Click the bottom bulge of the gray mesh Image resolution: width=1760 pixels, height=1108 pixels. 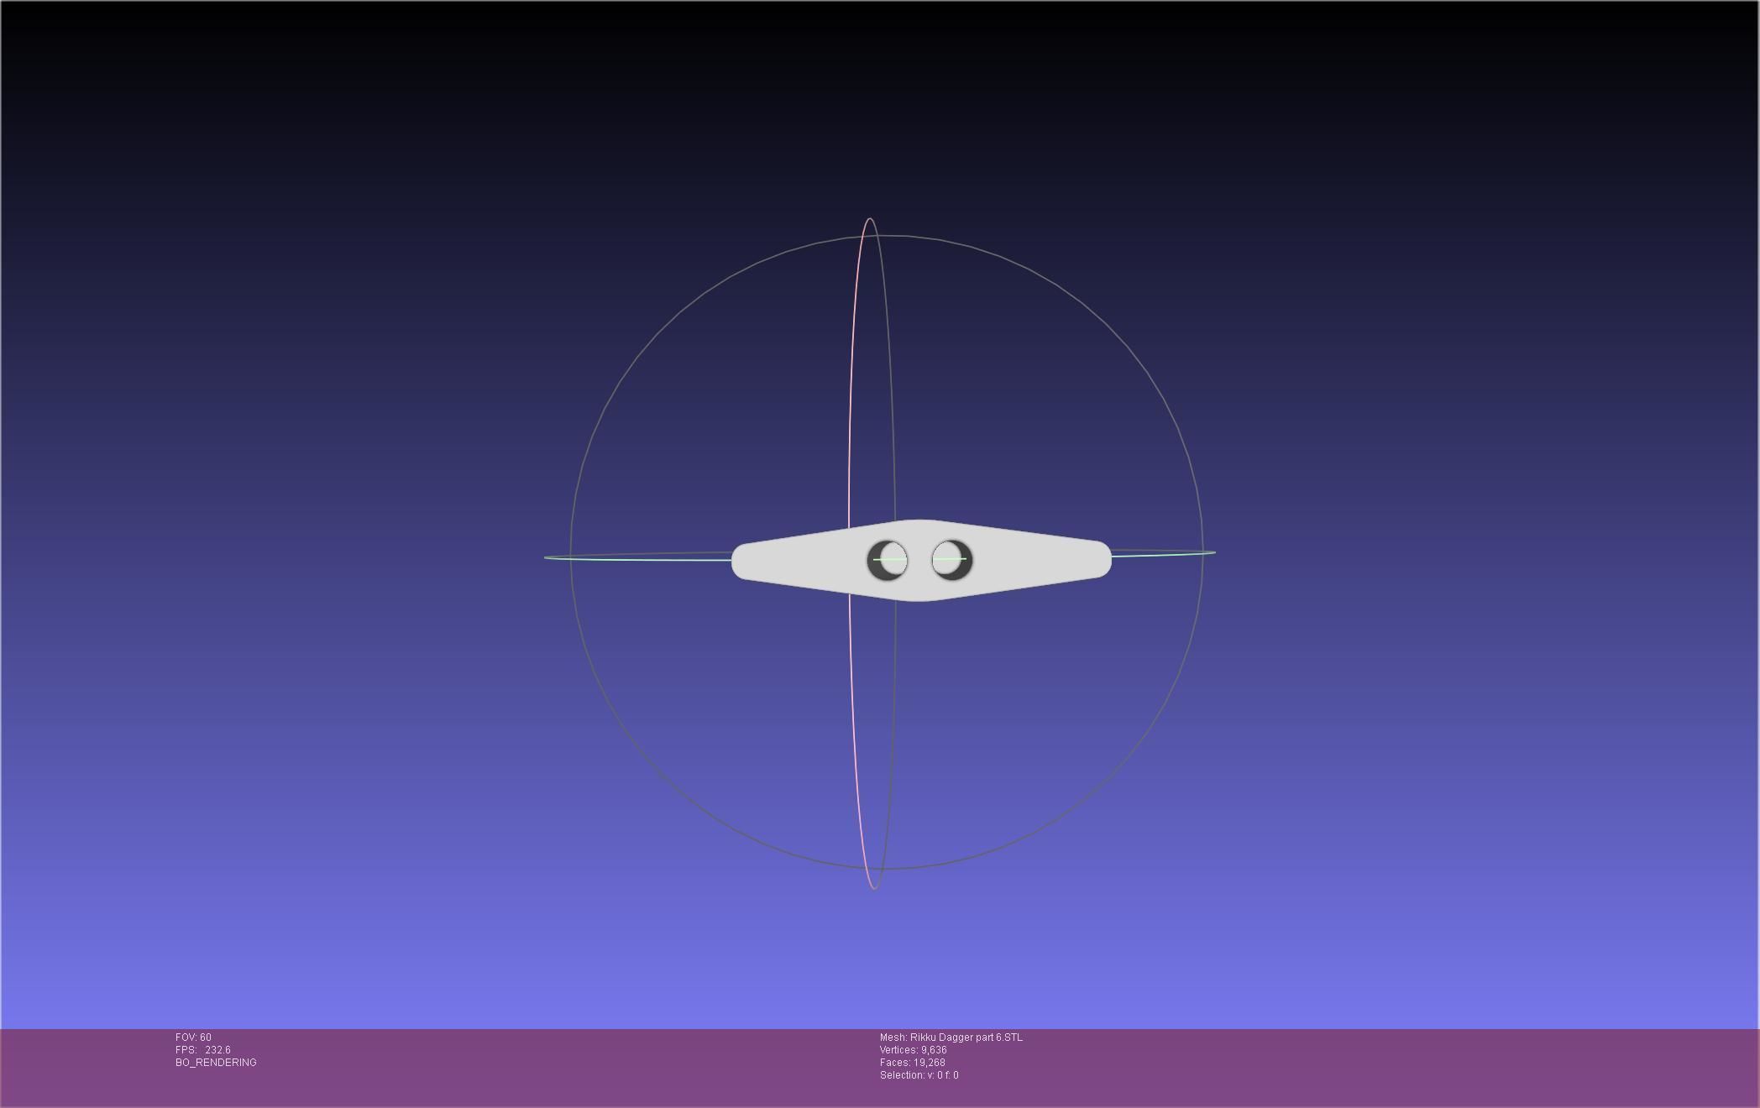920,593
